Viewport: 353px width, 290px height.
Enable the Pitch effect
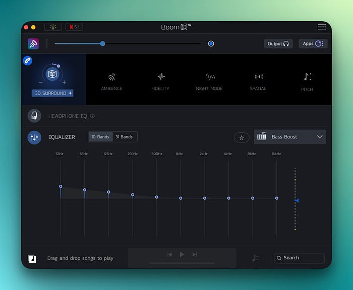tap(307, 82)
